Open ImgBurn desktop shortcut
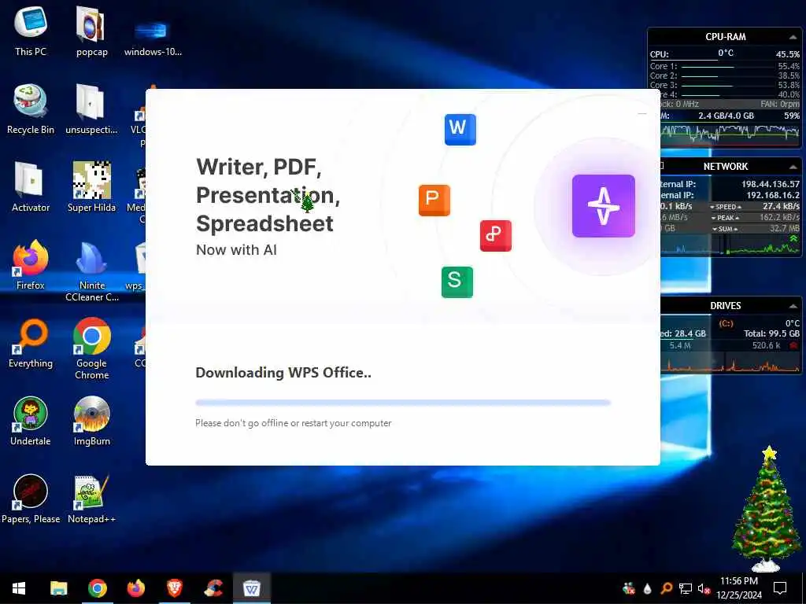 click(x=91, y=422)
